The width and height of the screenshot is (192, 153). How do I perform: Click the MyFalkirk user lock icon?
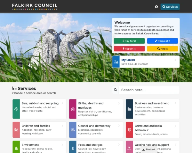click(116, 62)
